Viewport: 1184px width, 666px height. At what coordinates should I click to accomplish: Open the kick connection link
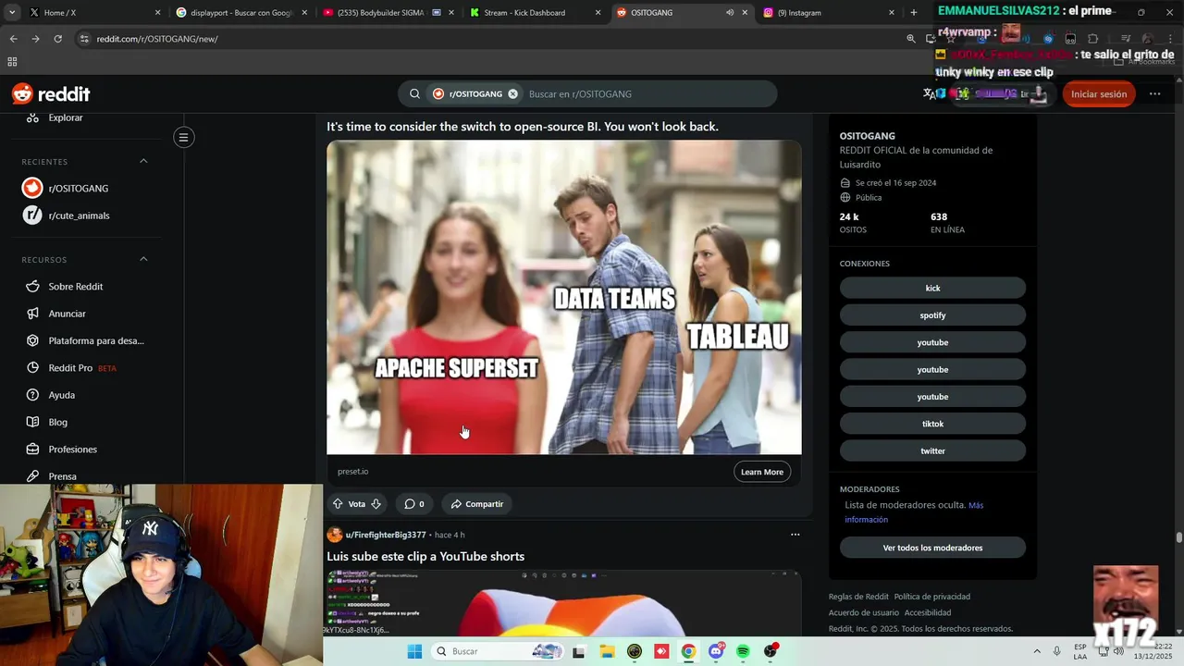point(932,288)
